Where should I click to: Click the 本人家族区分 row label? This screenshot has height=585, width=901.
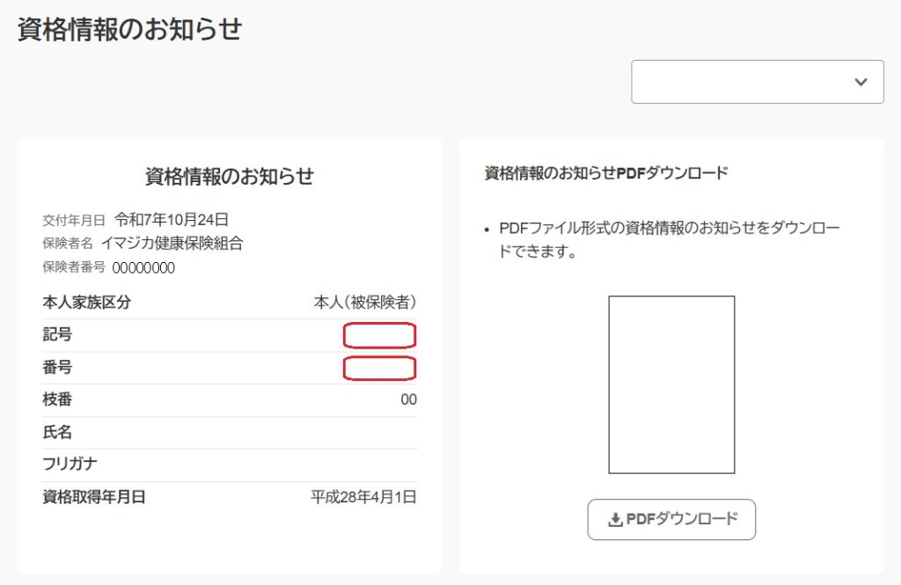[x=87, y=303]
